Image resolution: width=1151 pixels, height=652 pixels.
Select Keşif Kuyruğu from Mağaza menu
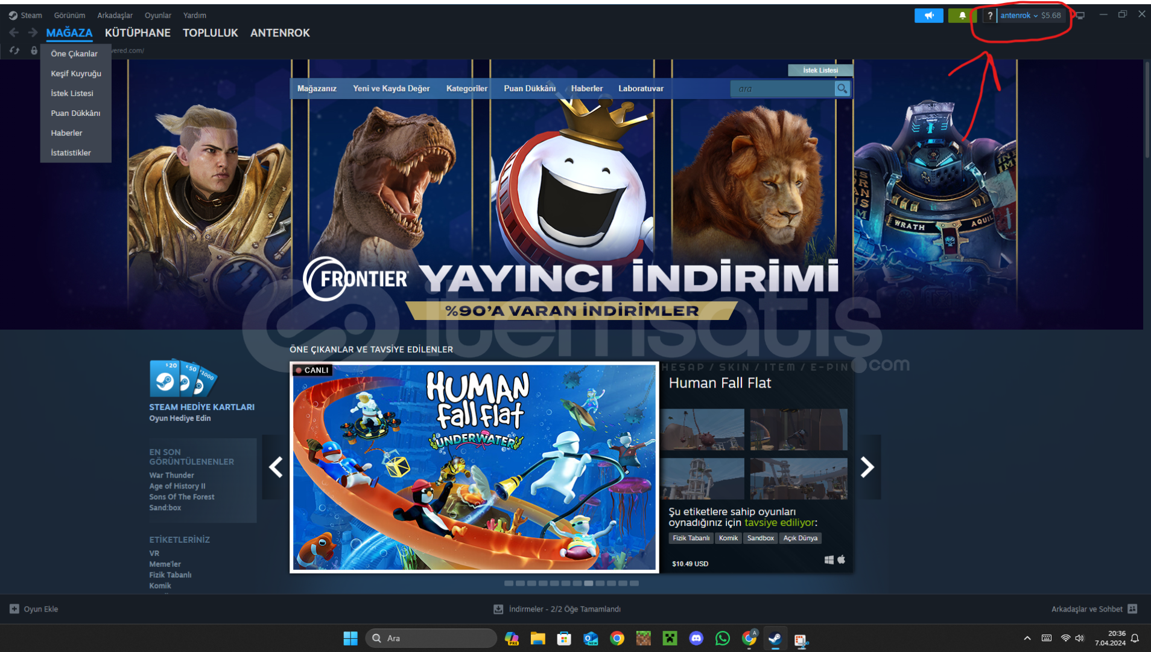(x=76, y=74)
